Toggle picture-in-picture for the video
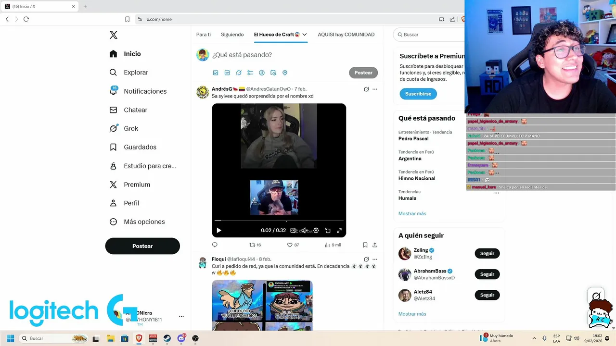The width and height of the screenshot is (616, 346). [328, 230]
